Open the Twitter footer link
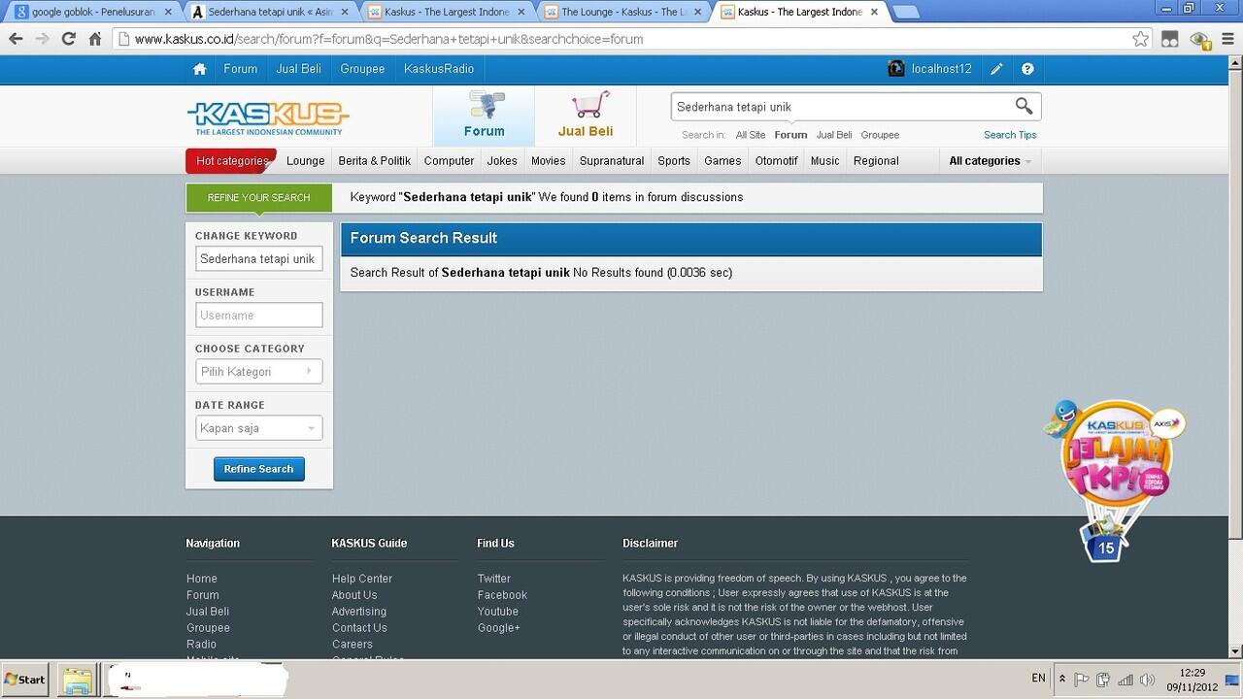This screenshot has width=1243, height=699. [x=493, y=579]
